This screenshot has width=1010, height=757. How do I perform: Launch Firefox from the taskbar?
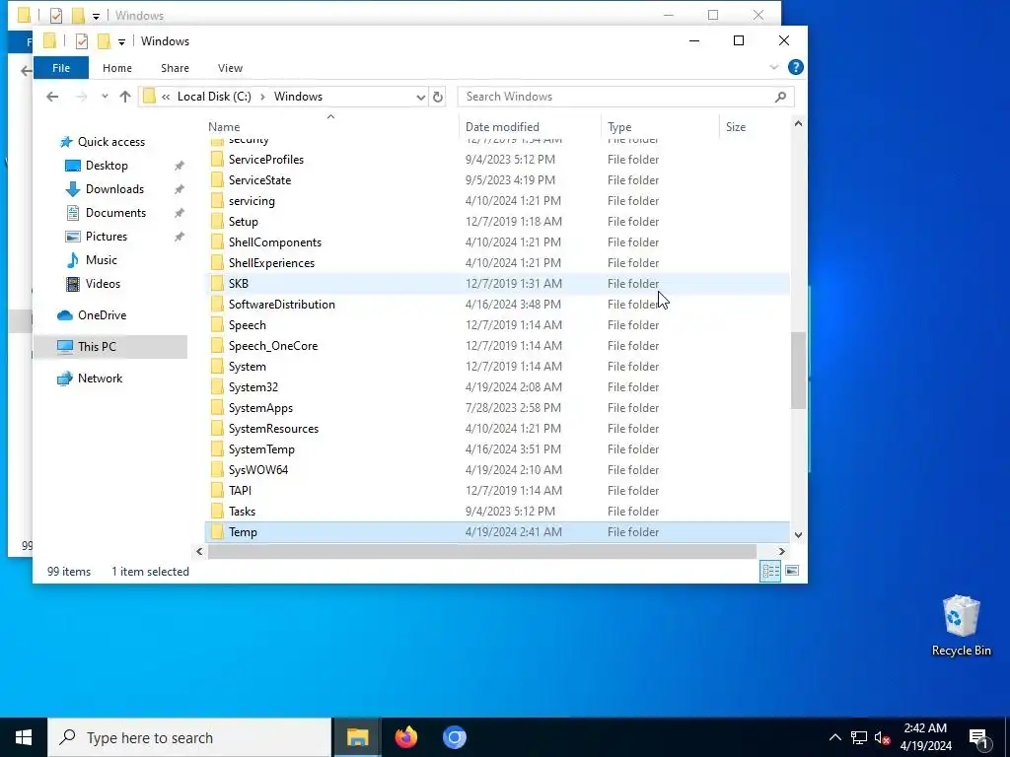[x=405, y=737]
